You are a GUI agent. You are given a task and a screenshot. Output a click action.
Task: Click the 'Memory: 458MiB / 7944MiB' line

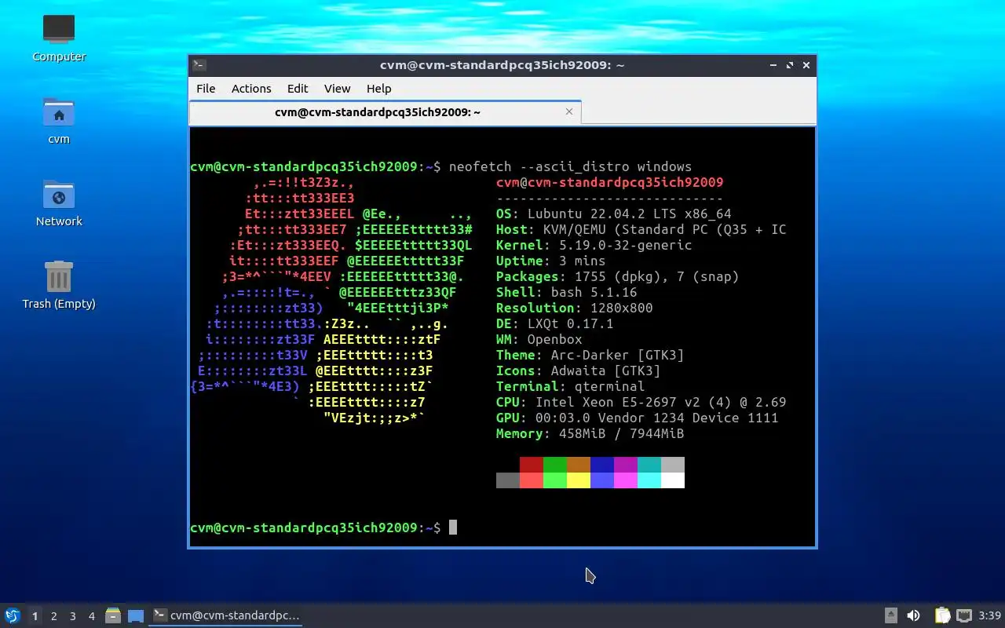click(590, 433)
